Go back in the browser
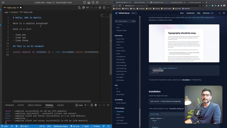 pyautogui.click(x=114, y=6)
